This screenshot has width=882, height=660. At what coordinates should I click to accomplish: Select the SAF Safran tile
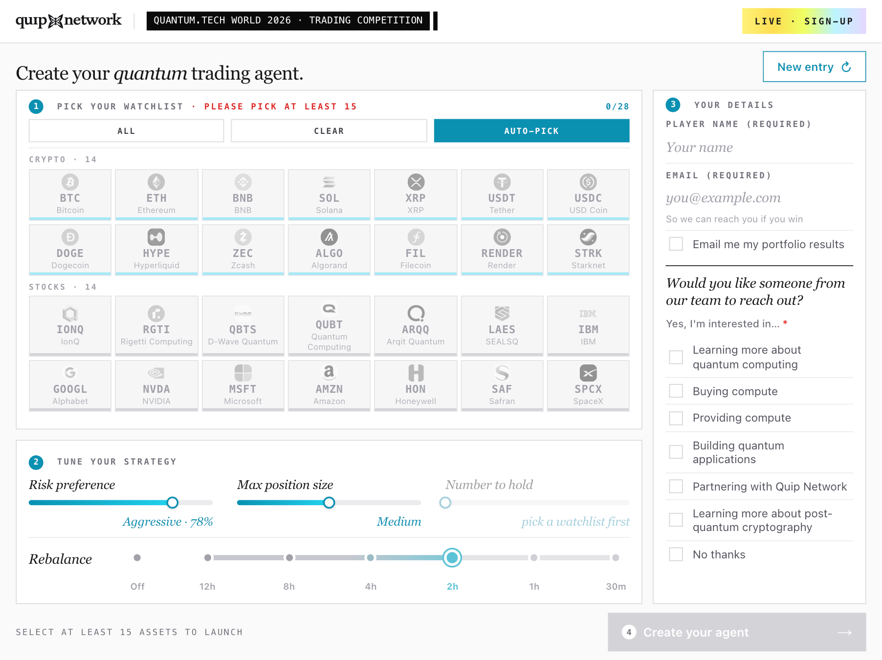pyautogui.click(x=502, y=385)
